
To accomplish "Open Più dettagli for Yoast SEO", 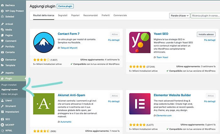I will [x=210, y=40].
